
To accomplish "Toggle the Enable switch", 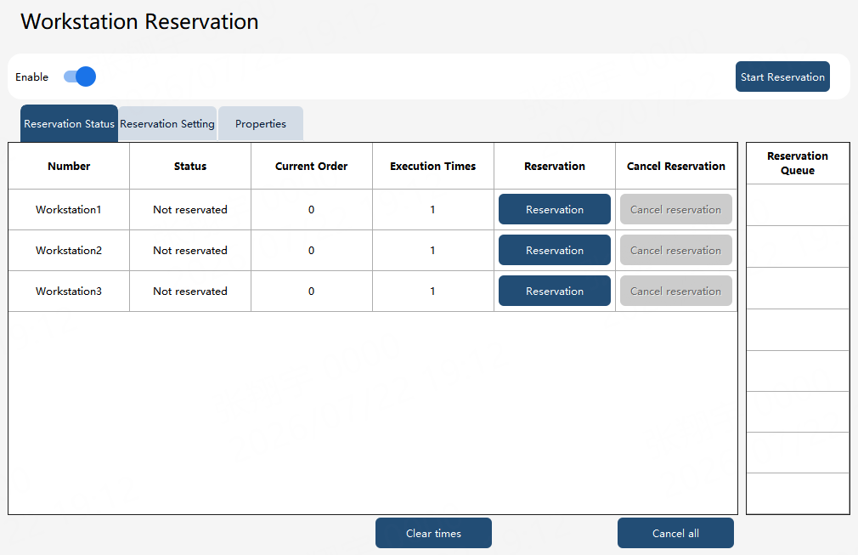I will point(80,76).
